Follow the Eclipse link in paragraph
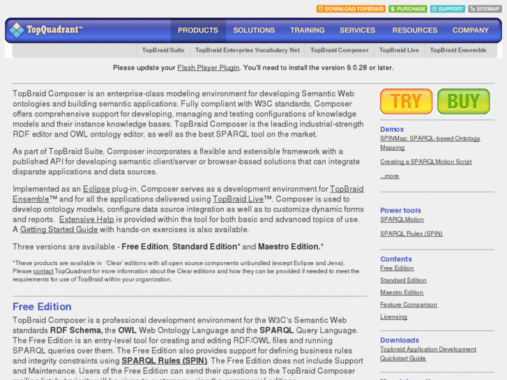 point(96,189)
